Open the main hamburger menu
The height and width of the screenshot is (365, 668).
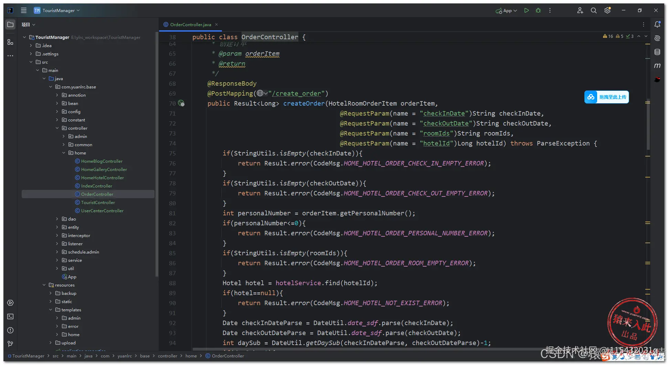click(23, 10)
